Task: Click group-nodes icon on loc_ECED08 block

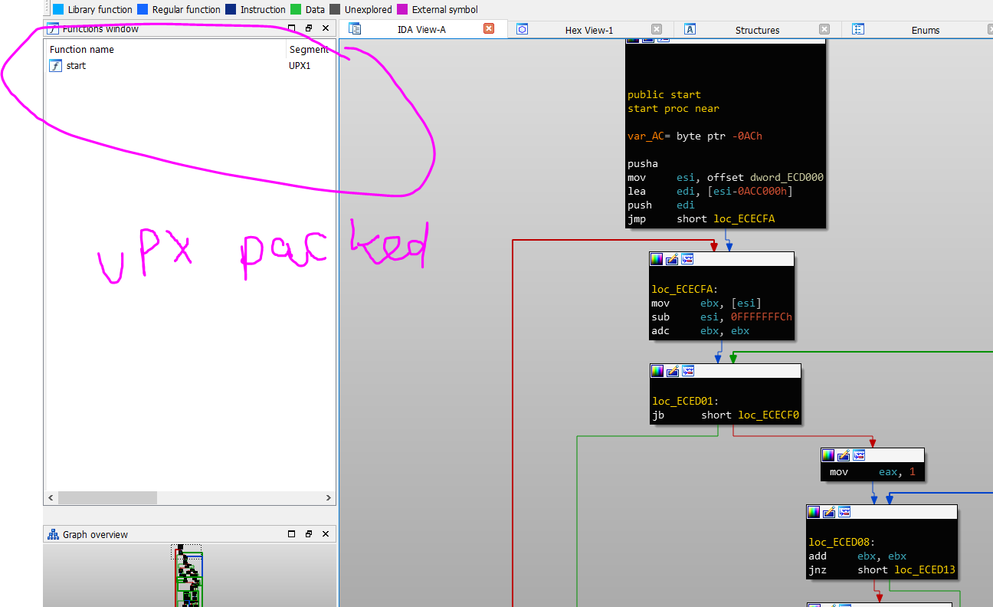Action: pyautogui.click(x=844, y=512)
